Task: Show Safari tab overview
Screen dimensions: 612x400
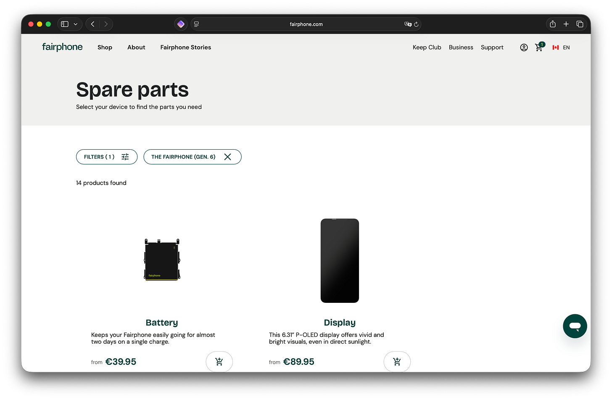Action: point(580,24)
